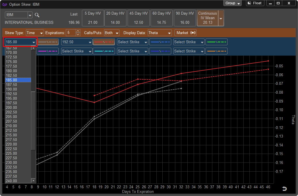Image resolution: width=298 pixels, height=196 pixels.
Task: Choose strike 210.00 from the list
Action: coord(18,126)
